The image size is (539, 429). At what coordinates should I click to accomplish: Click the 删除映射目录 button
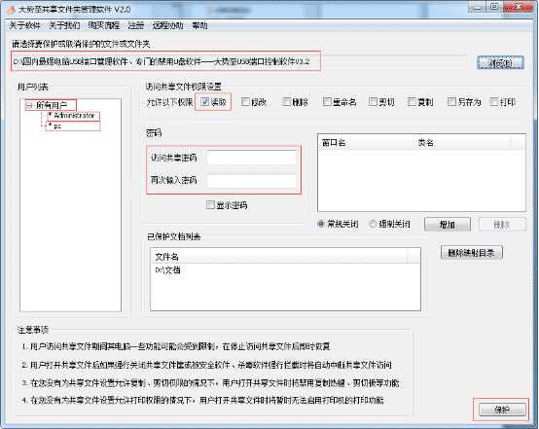[x=471, y=253]
